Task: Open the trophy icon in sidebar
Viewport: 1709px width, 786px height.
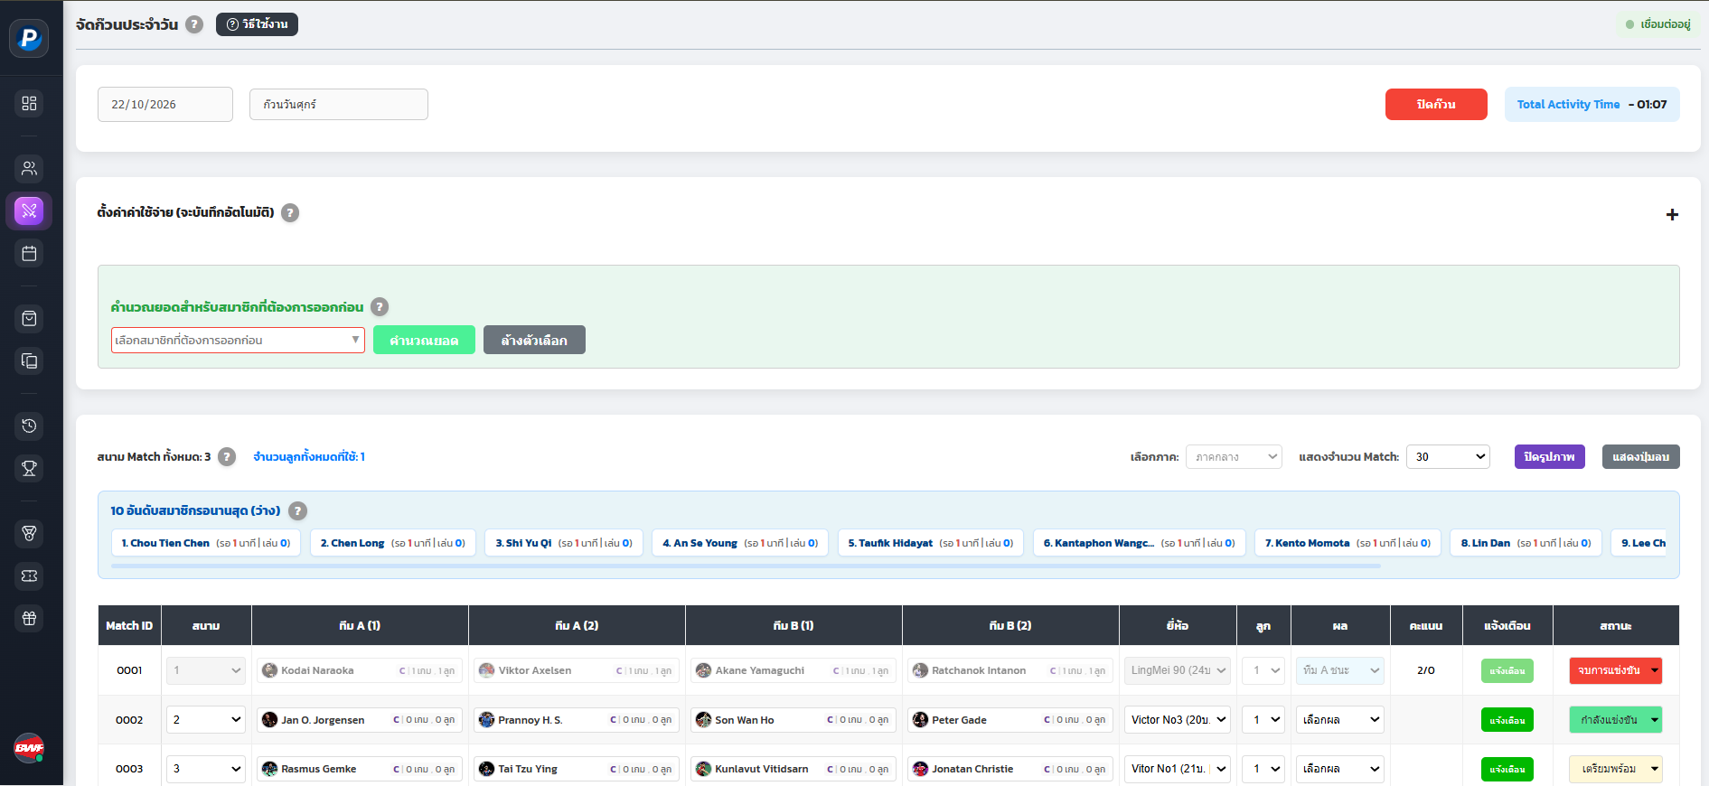Action: tap(29, 468)
